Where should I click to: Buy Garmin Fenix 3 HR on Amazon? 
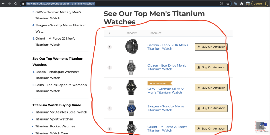coord(211,47)
